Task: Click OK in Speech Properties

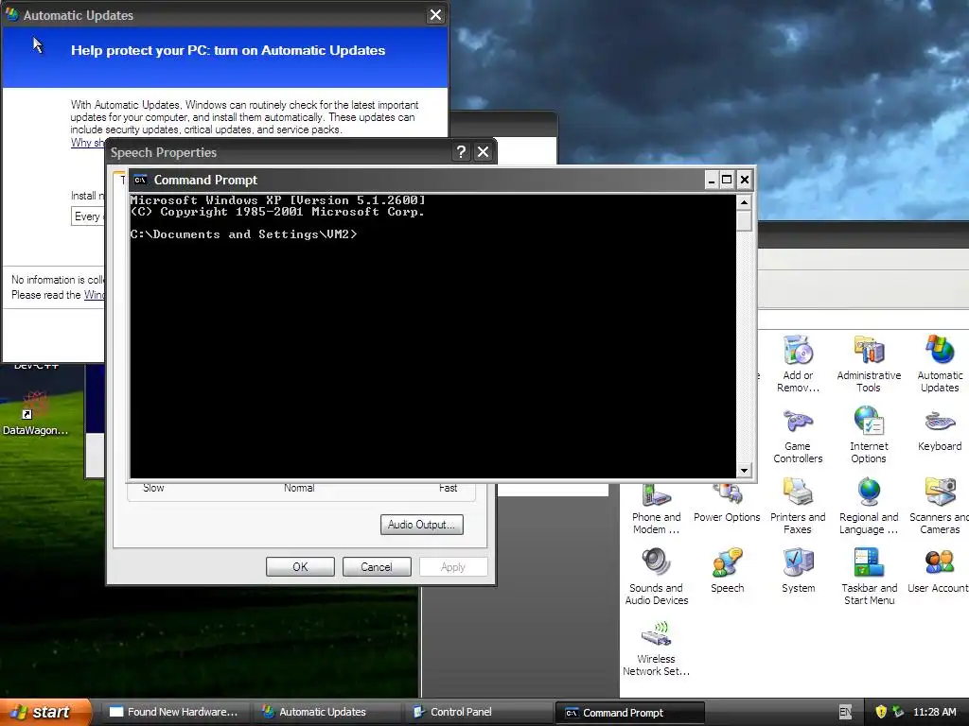Action: (300, 567)
